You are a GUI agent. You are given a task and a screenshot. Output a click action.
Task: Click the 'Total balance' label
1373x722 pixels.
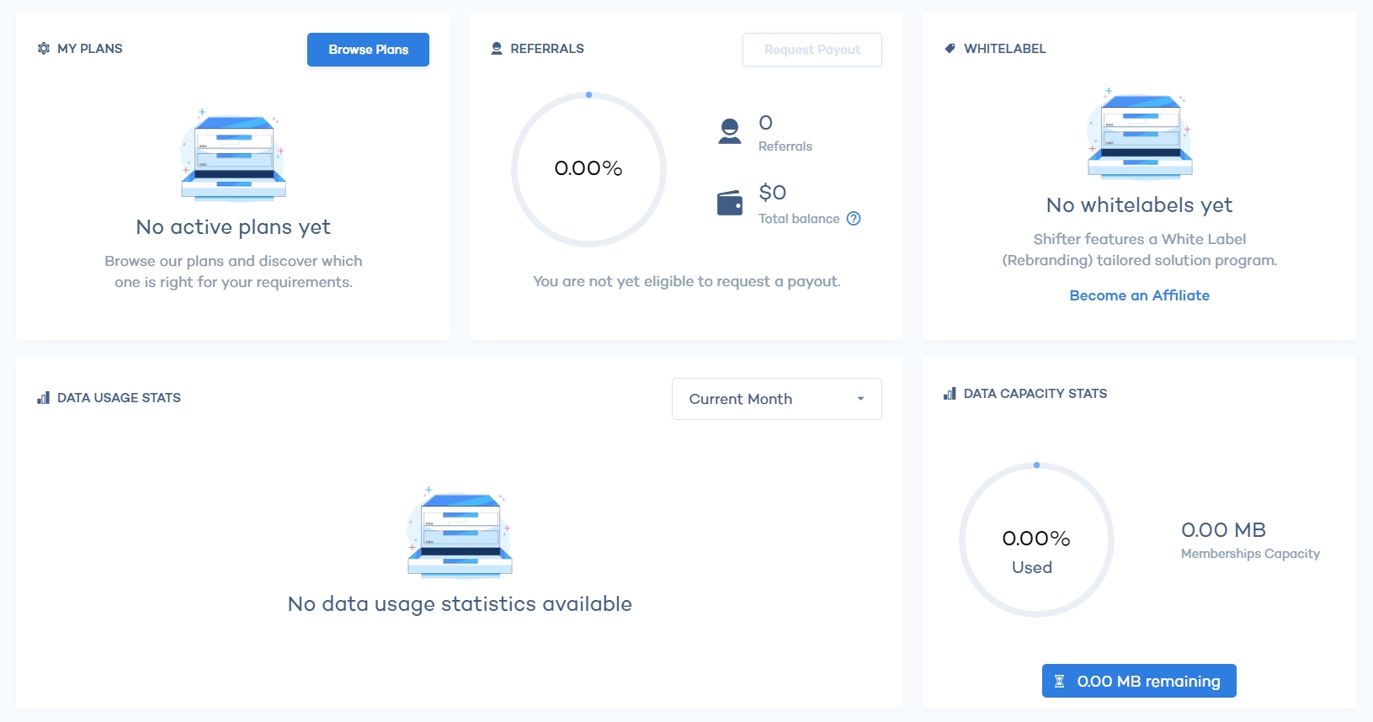799,219
